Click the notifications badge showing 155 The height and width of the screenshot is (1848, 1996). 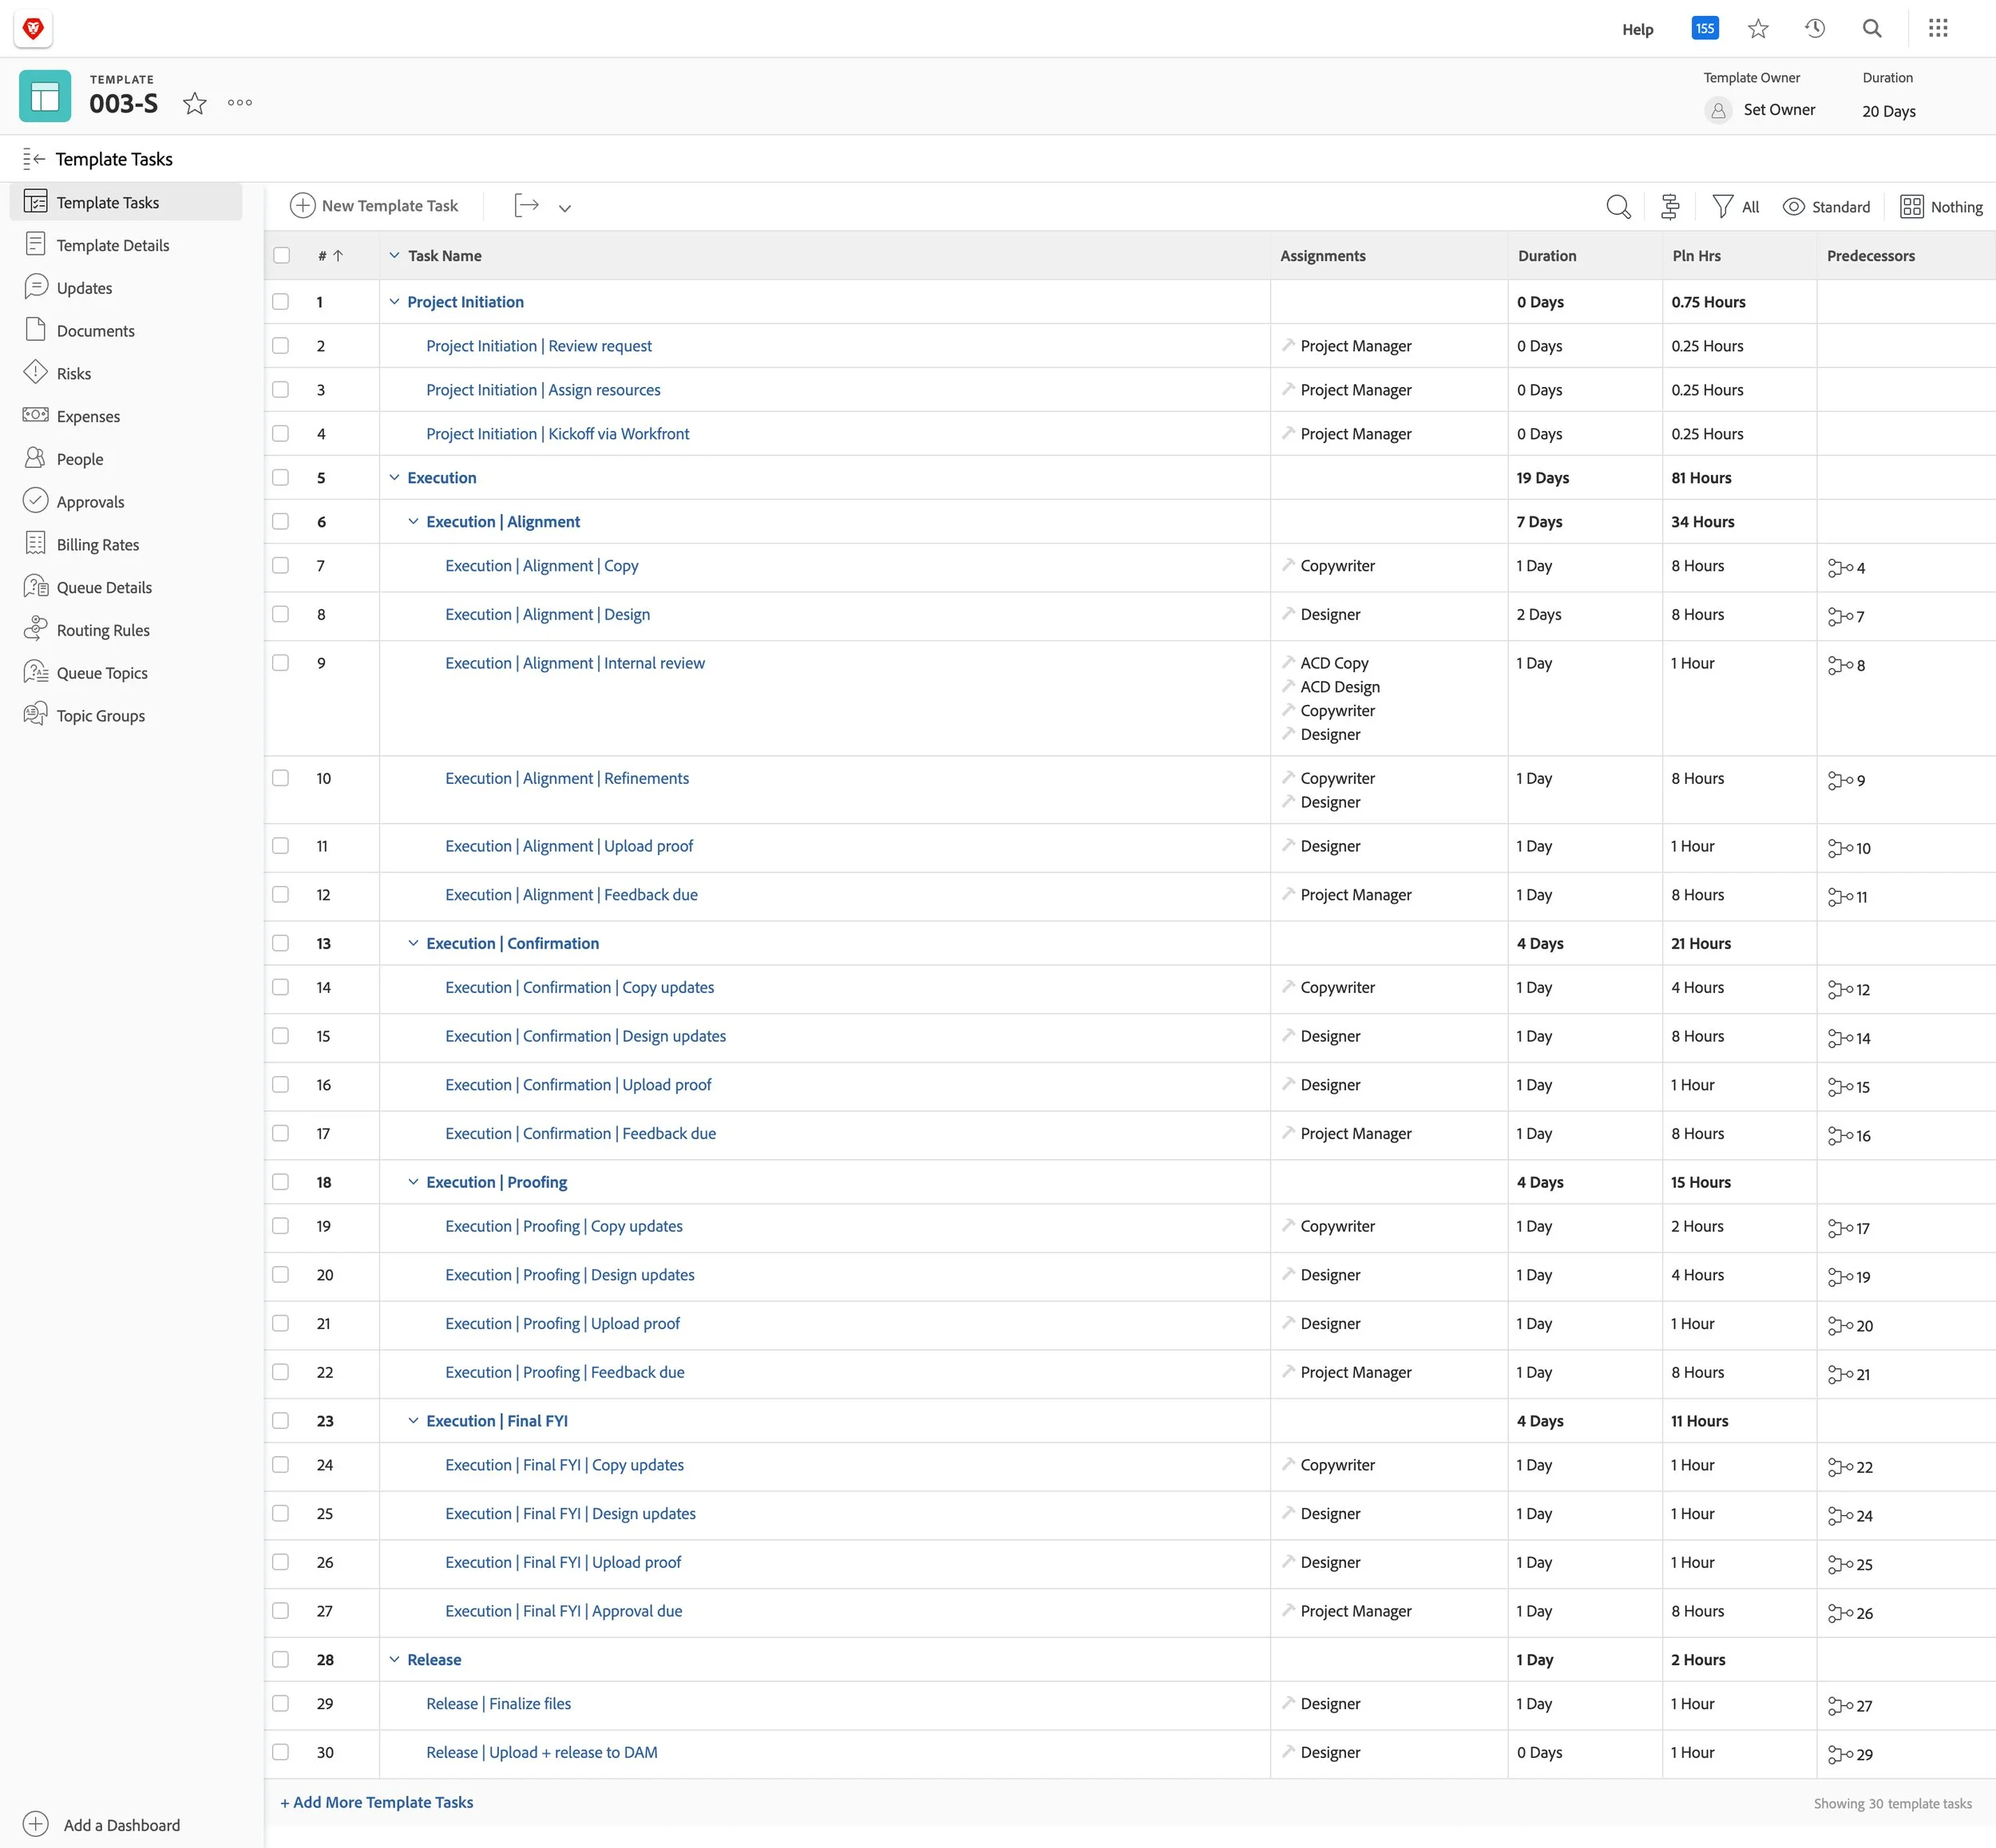pos(1704,29)
